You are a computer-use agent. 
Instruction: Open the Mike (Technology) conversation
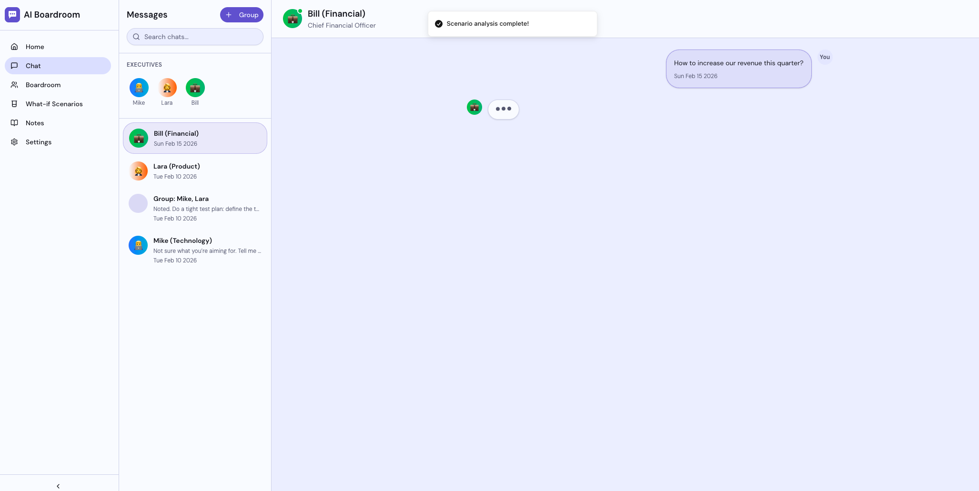(x=195, y=250)
